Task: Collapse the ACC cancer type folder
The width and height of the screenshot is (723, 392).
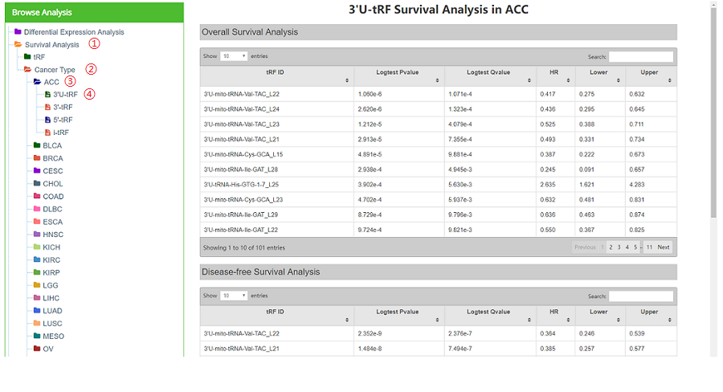Action: (x=37, y=82)
